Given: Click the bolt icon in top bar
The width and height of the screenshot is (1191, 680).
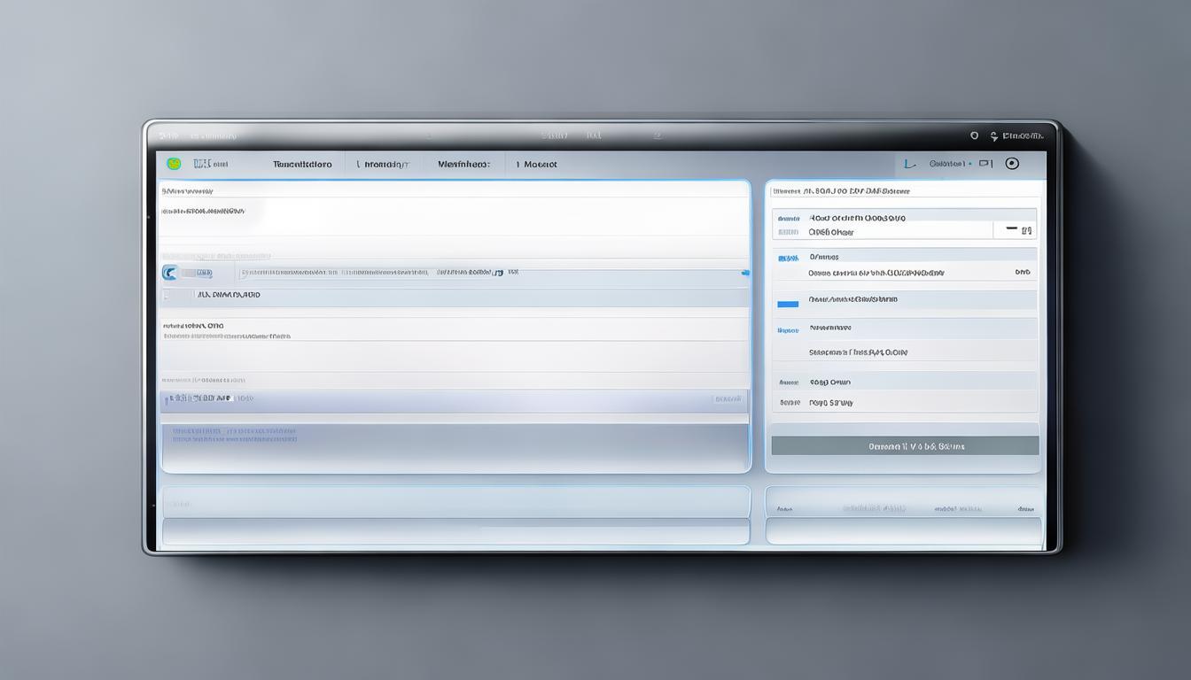Looking at the screenshot, I should click(993, 136).
